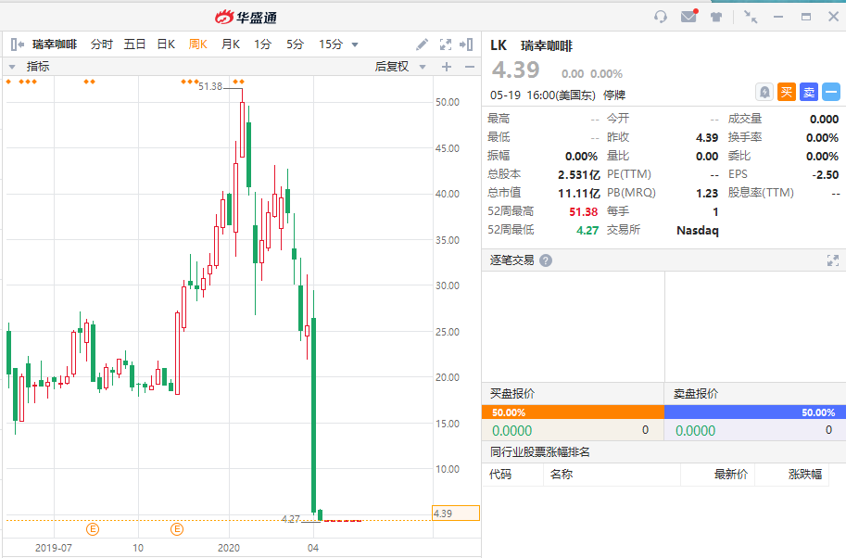Switch to 分时 chart tab
The height and width of the screenshot is (558, 846).
click(x=101, y=44)
